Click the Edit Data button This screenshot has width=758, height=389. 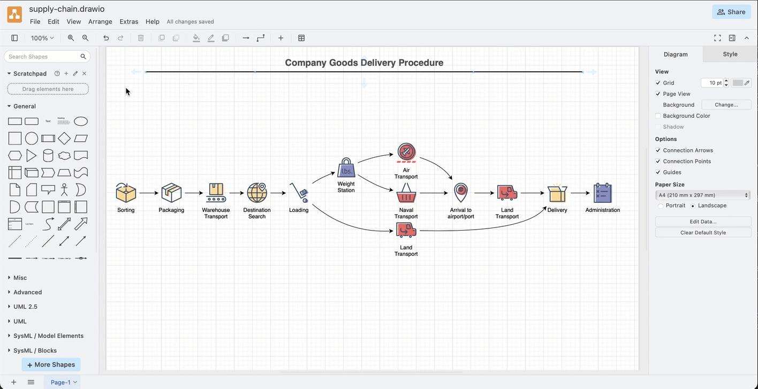coord(703,222)
